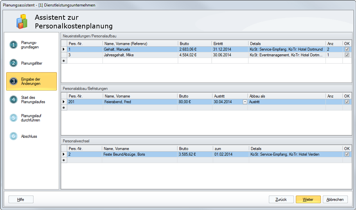356x210 pixels.
Task: Toggle OK checkbox for Gehalt, Manuela
Action: 347,49
